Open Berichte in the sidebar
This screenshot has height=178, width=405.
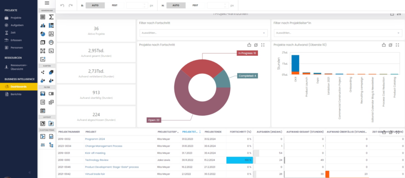(x=16, y=94)
